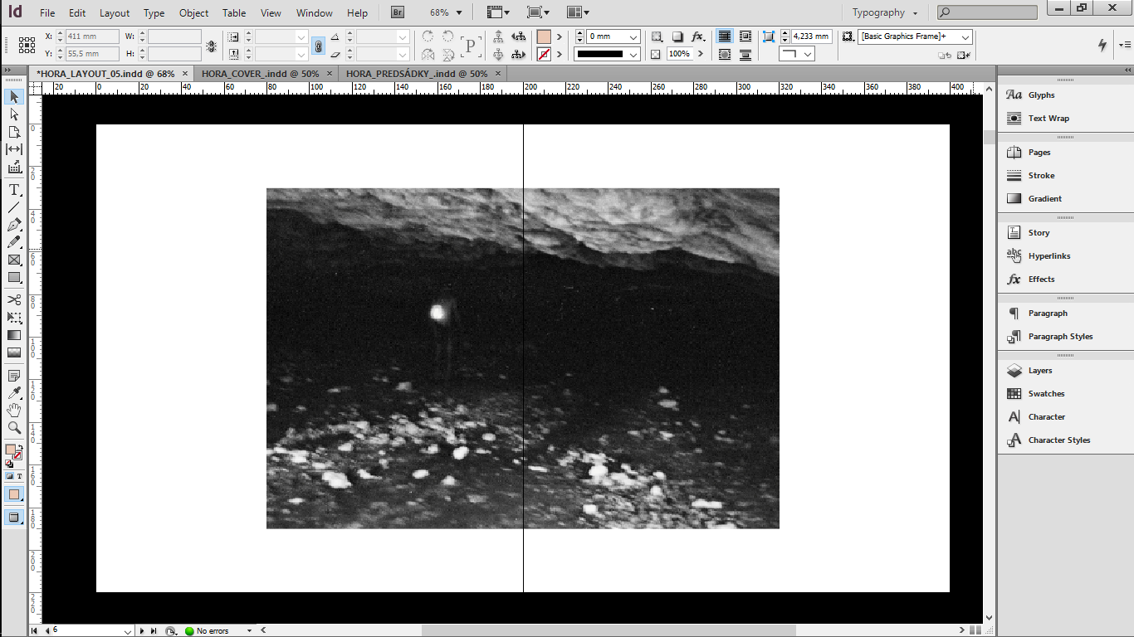Viewport: 1134px width, 637px height.
Task: Open the Object menu
Action: click(x=194, y=13)
